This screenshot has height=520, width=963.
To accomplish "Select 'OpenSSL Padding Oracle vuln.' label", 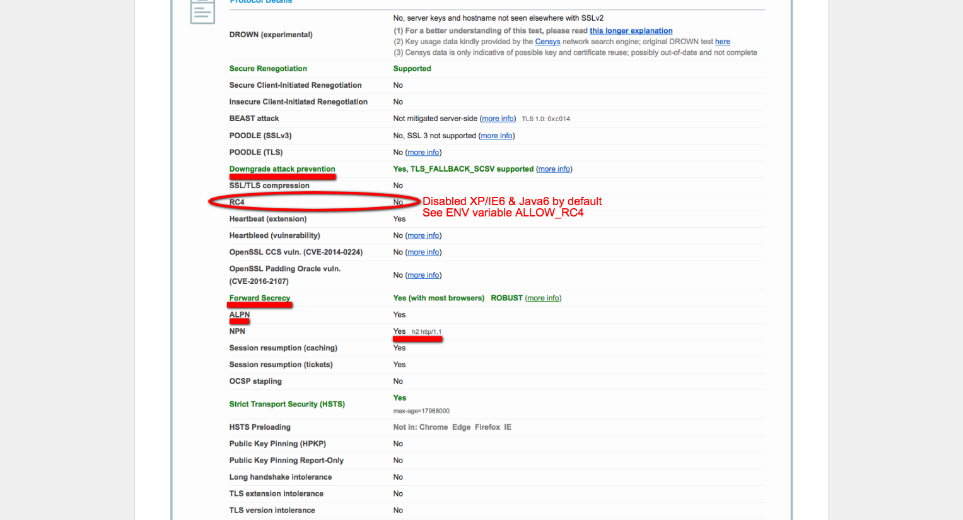I will (x=285, y=269).
